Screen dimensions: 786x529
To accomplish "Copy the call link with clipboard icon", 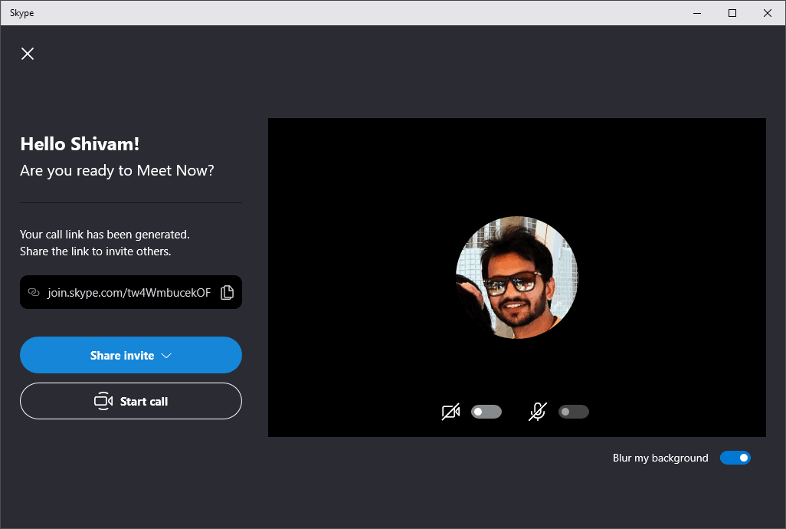I will click(227, 292).
